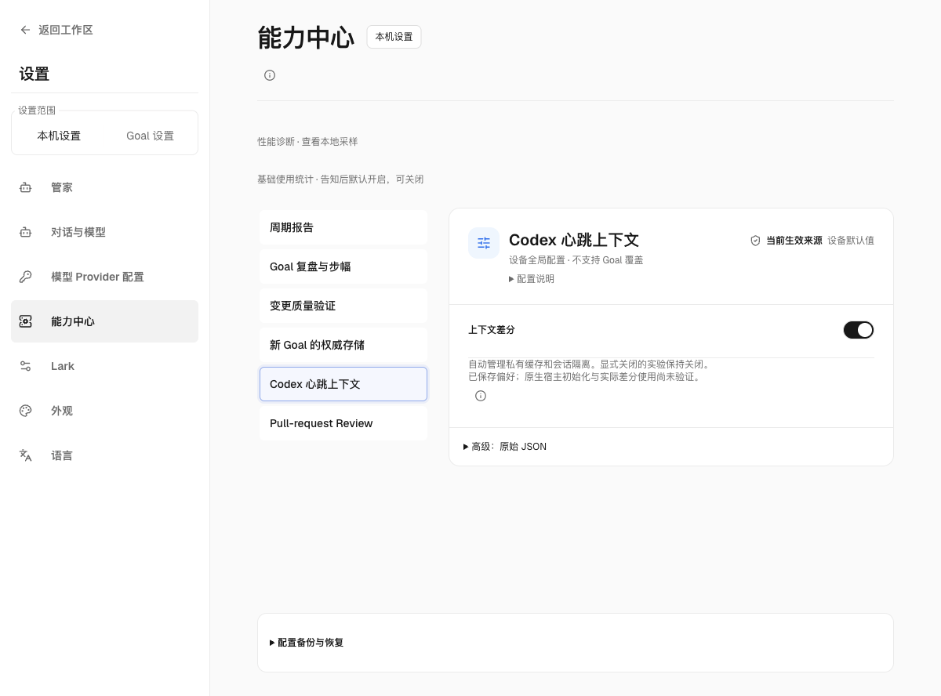Click 设备全局配置 · 不支持 Goal 覆盖 subtitle
Image resolution: width=941 pixels, height=696 pixels.
[576, 260]
